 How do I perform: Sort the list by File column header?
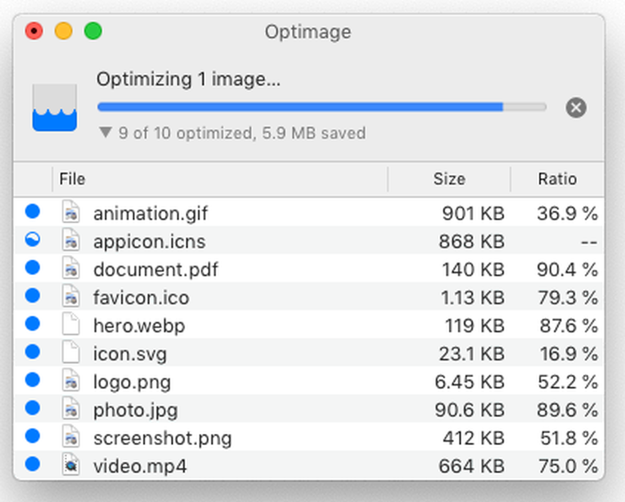pos(72,179)
